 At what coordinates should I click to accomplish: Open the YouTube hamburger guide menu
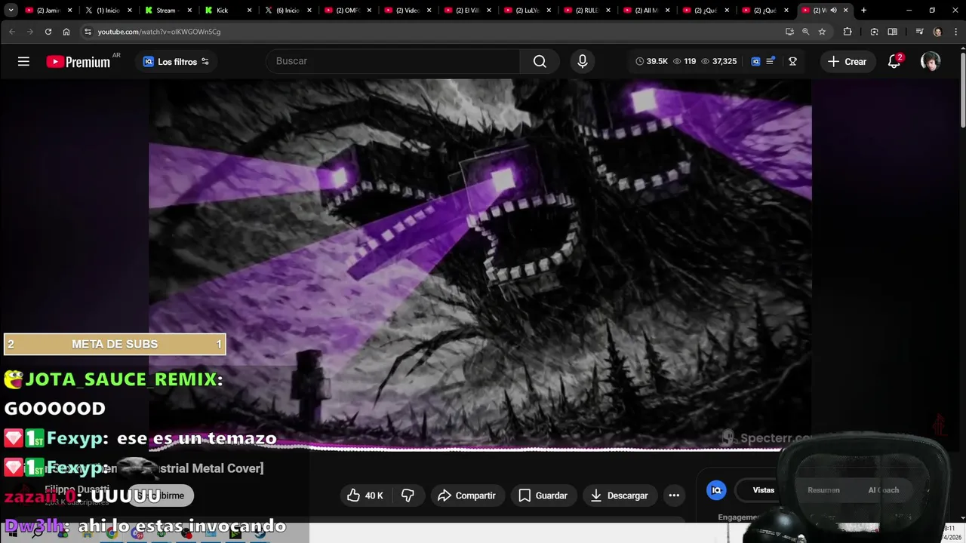(23, 62)
